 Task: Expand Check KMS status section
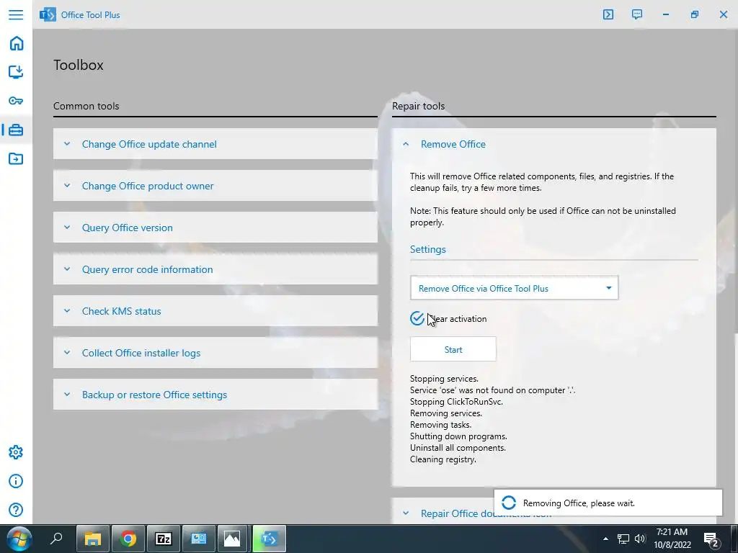215,311
